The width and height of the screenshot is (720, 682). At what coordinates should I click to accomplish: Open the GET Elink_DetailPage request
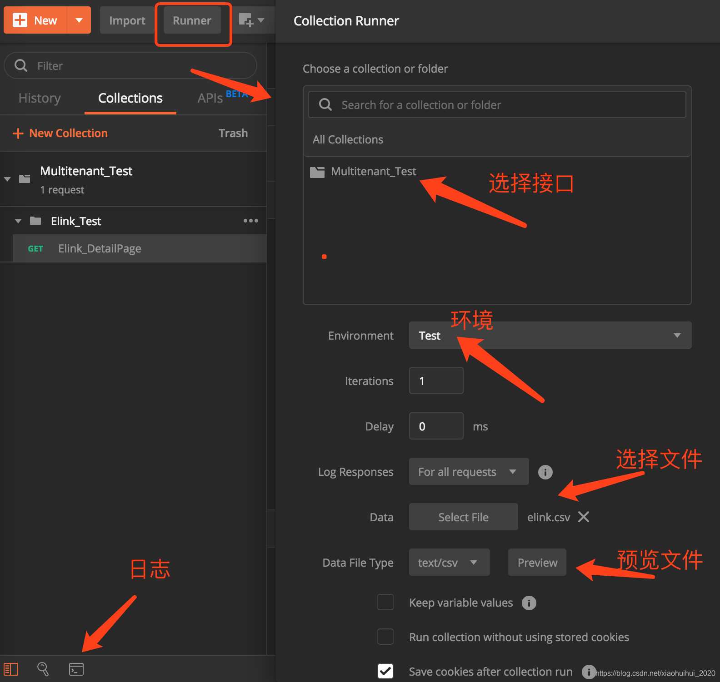pyautogui.click(x=140, y=248)
